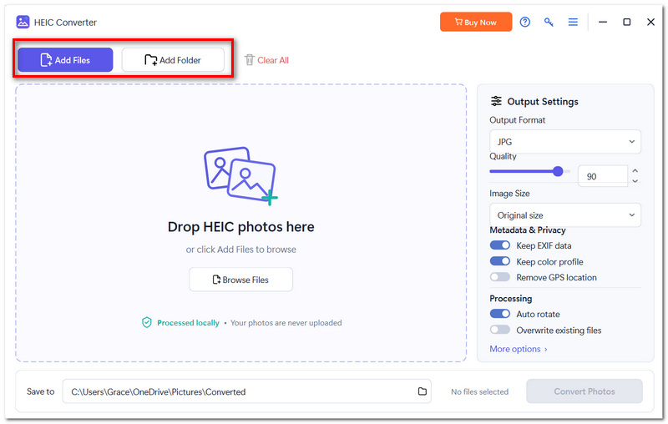Screen dimensions: 668x424
Task: Open the Image Size Original size dropdown
Action: (565, 215)
